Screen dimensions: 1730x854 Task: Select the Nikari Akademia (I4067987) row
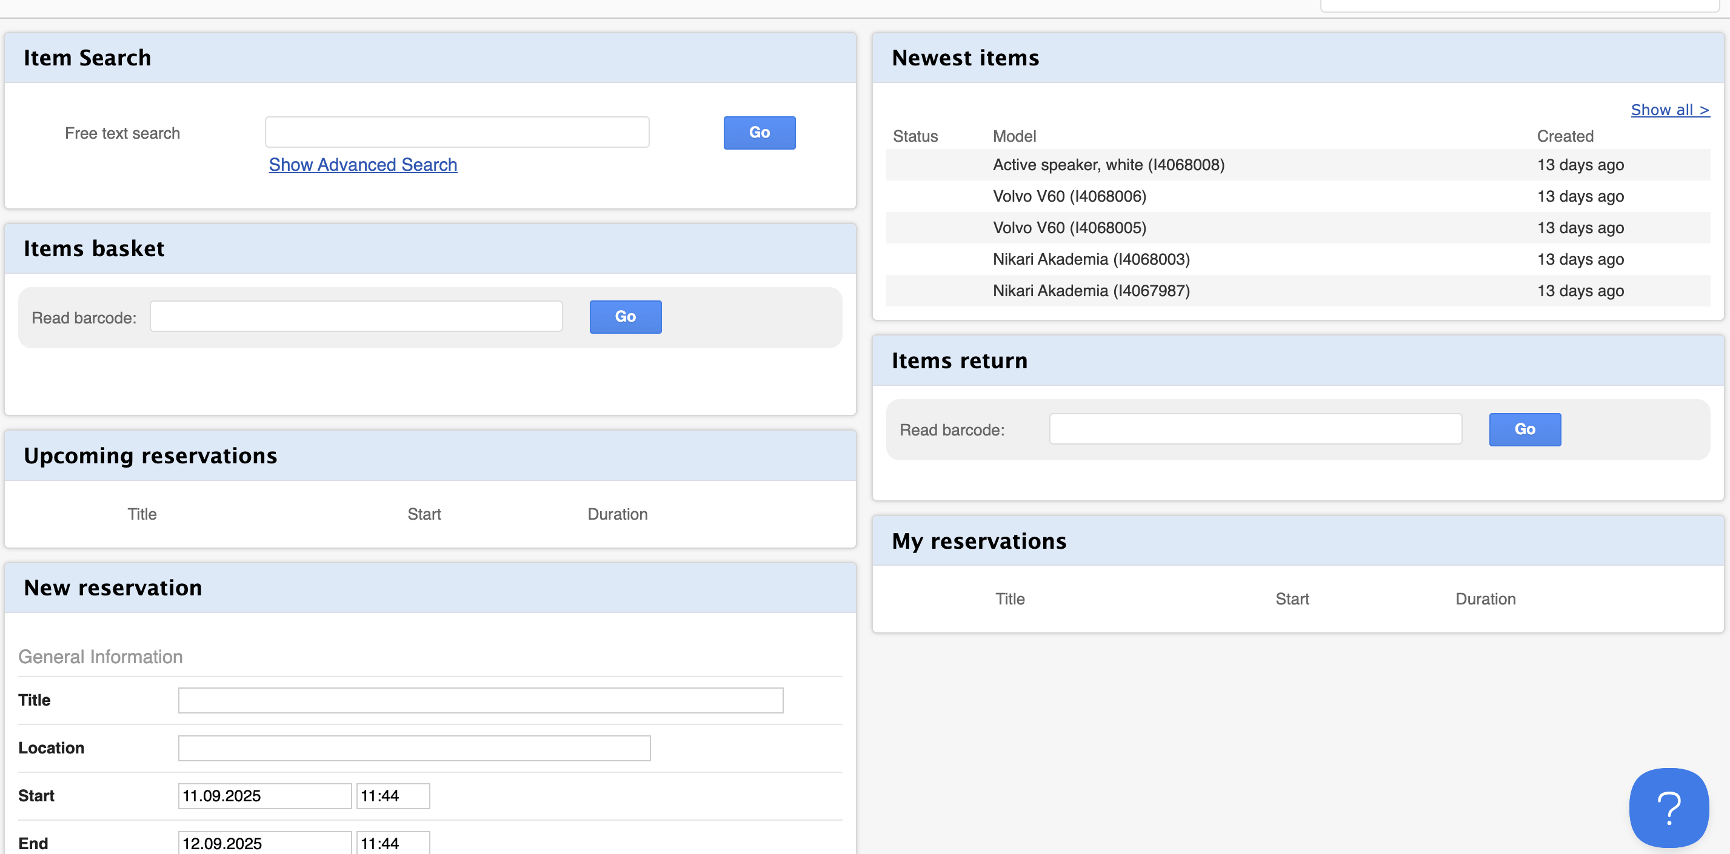click(x=1297, y=291)
